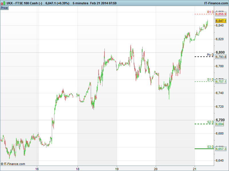Click the 6,800 level on price axis
Viewport: 229px width, 171px height.
point(220,52)
